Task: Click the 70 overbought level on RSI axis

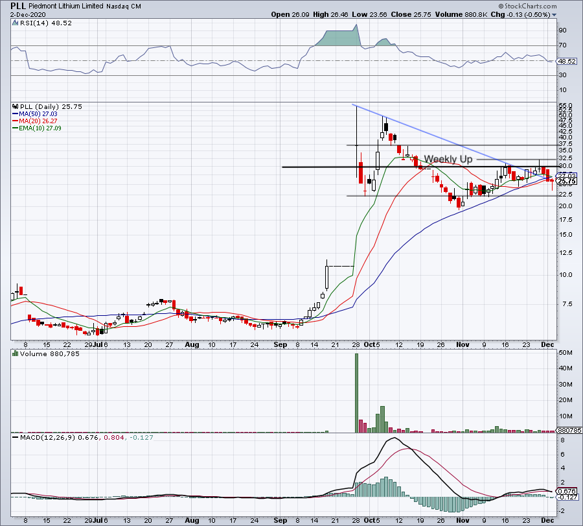Action: (x=562, y=45)
